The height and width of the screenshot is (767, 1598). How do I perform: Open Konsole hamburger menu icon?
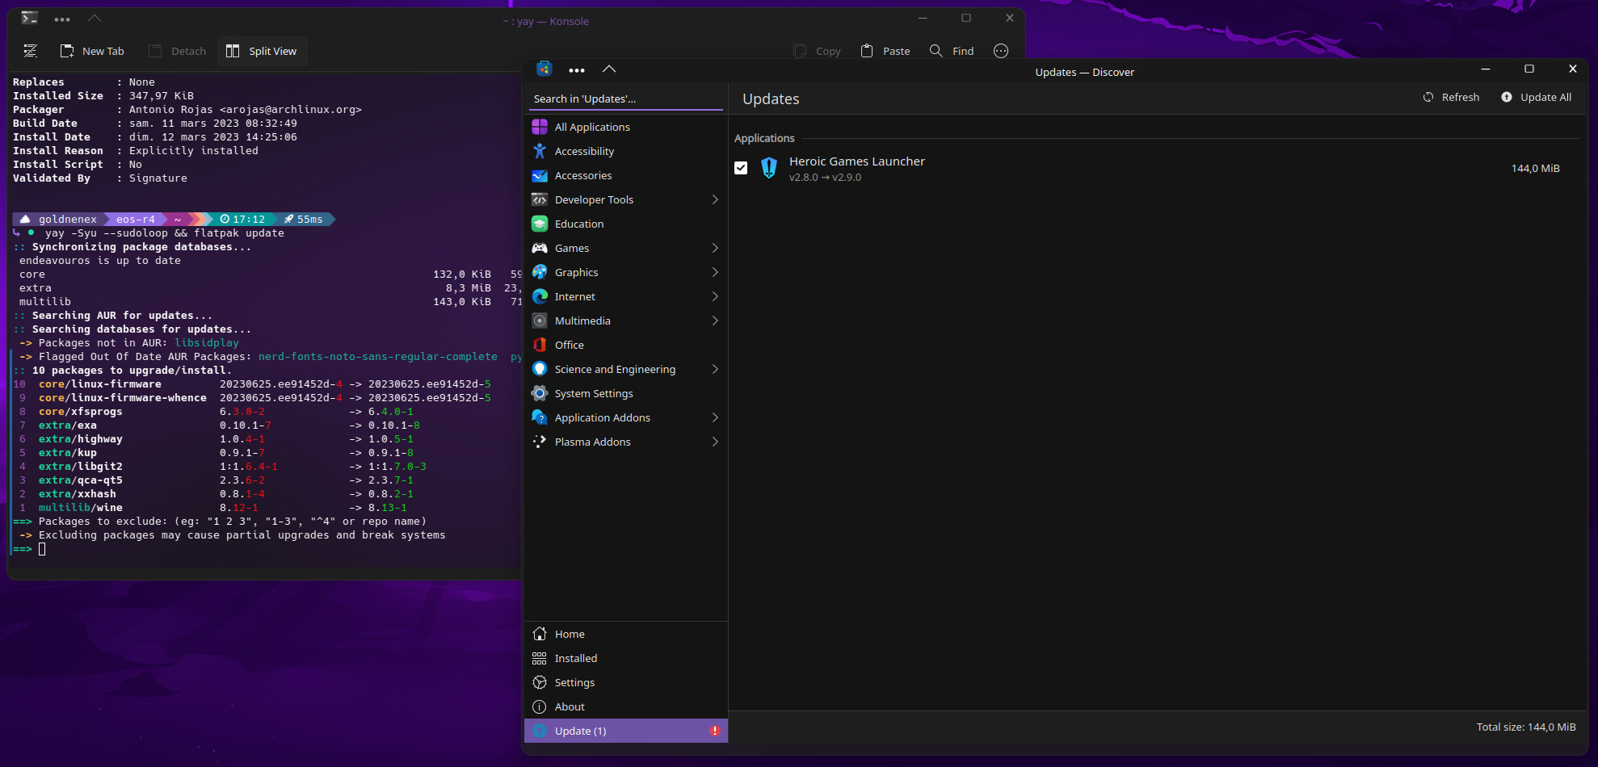click(31, 51)
